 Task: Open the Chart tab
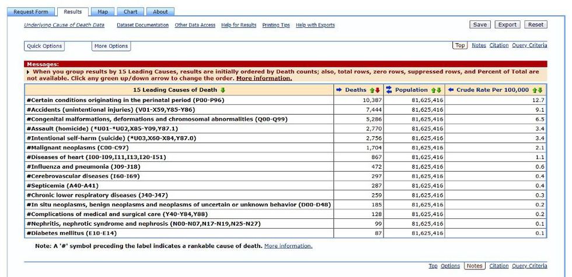point(130,12)
